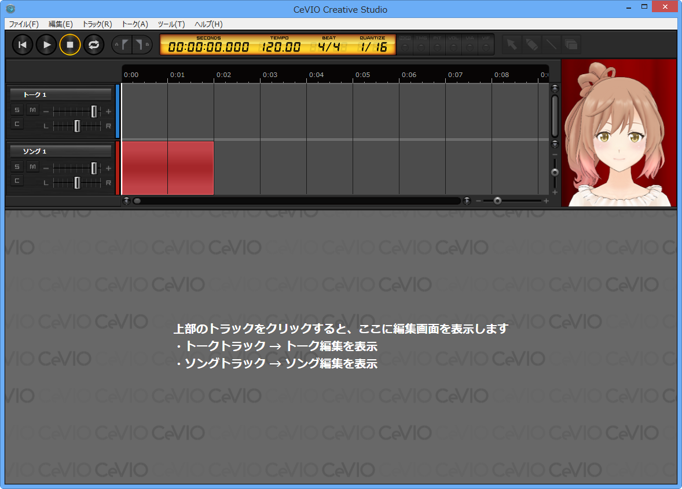Viewport: 682px width, 489px height.
Task: Decrease トーク 1 volume with minus
Action: click(46, 111)
